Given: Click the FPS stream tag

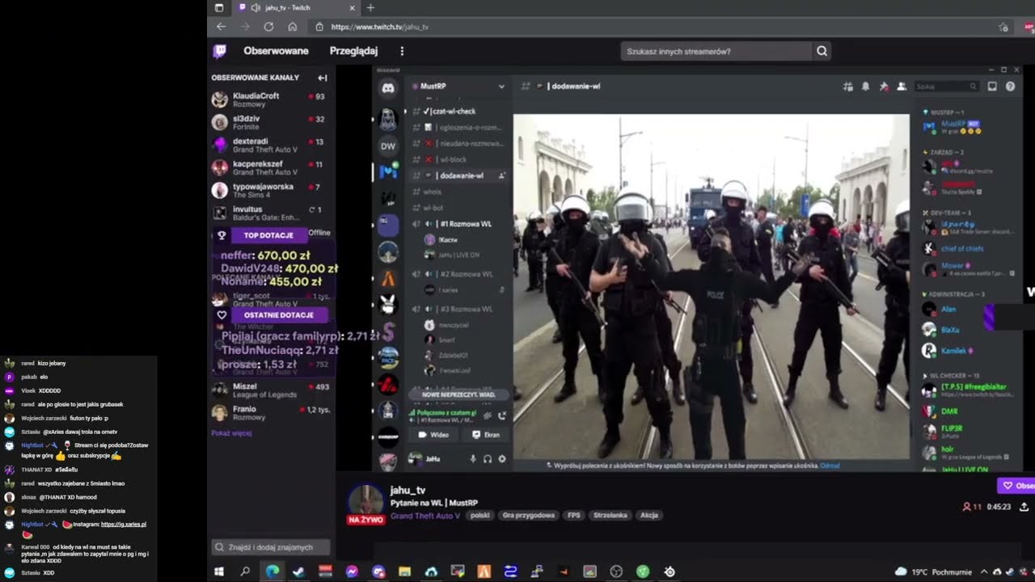Looking at the screenshot, I should point(573,515).
